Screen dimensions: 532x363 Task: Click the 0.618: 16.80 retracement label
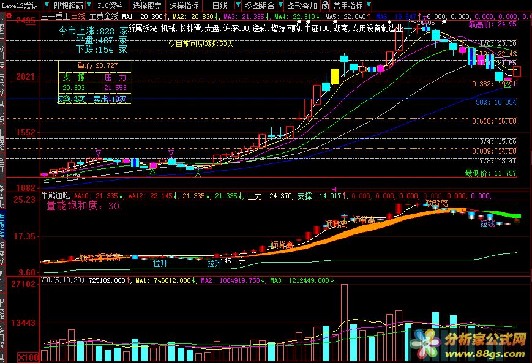coord(494,121)
